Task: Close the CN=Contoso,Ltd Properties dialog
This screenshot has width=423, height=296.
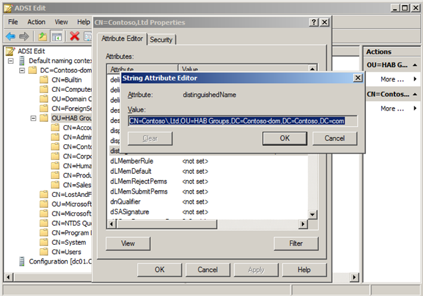Action: 325,22
